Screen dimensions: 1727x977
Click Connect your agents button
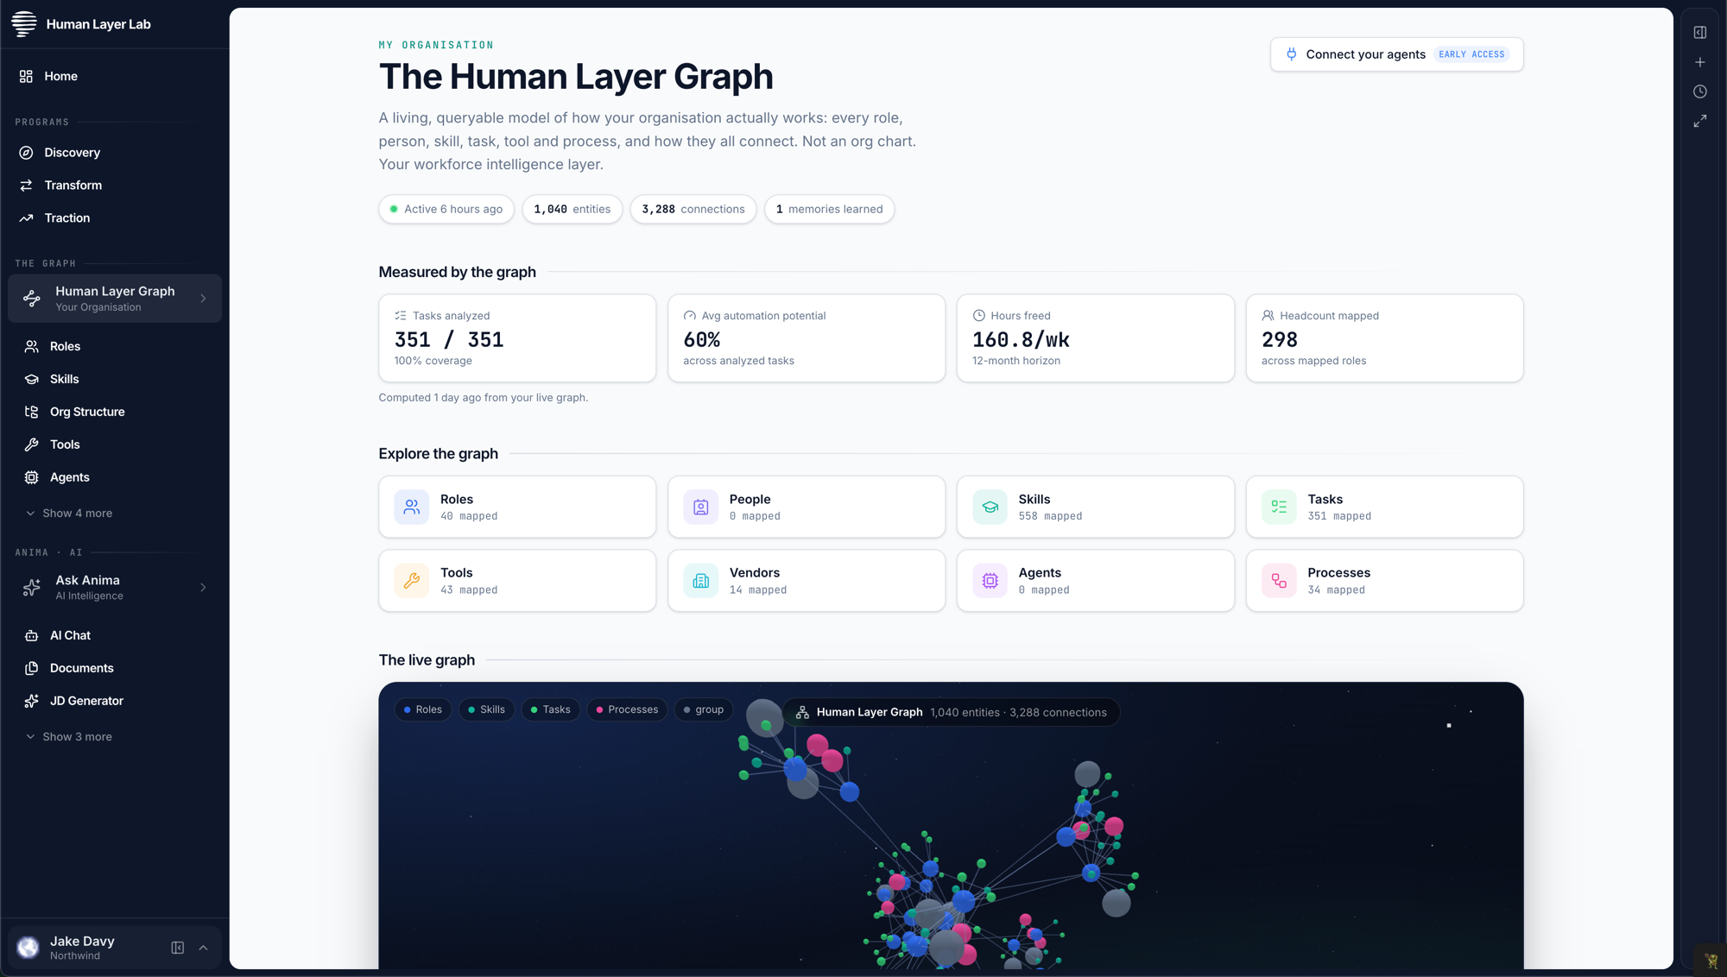coord(1396,54)
